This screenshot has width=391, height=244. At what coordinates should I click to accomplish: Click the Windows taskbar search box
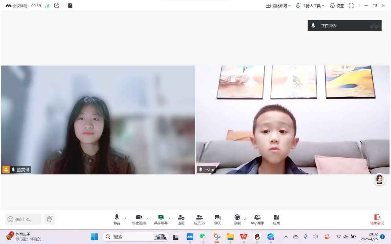pyautogui.click(x=128, y=237)
